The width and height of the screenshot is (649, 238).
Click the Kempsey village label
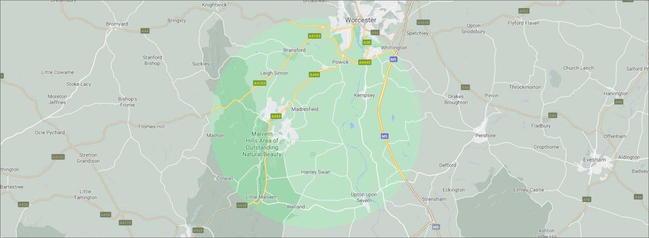(364, 95)
